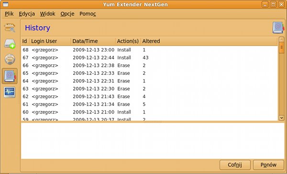Select the History view sidebar icon
Viewport: 287px width, 174px height.
pyautogui.click(x=10, y=76)
